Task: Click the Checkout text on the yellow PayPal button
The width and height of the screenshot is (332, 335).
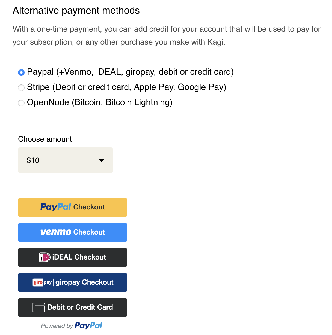Action: point(89,207)
